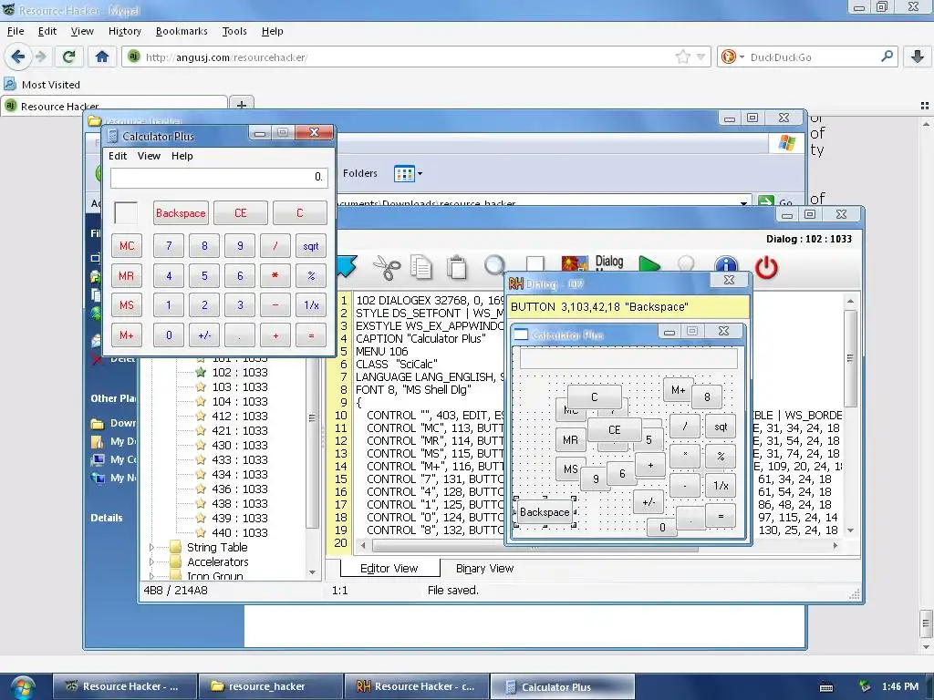Open the Explorer address path dropdown arrow

point(743,203)
